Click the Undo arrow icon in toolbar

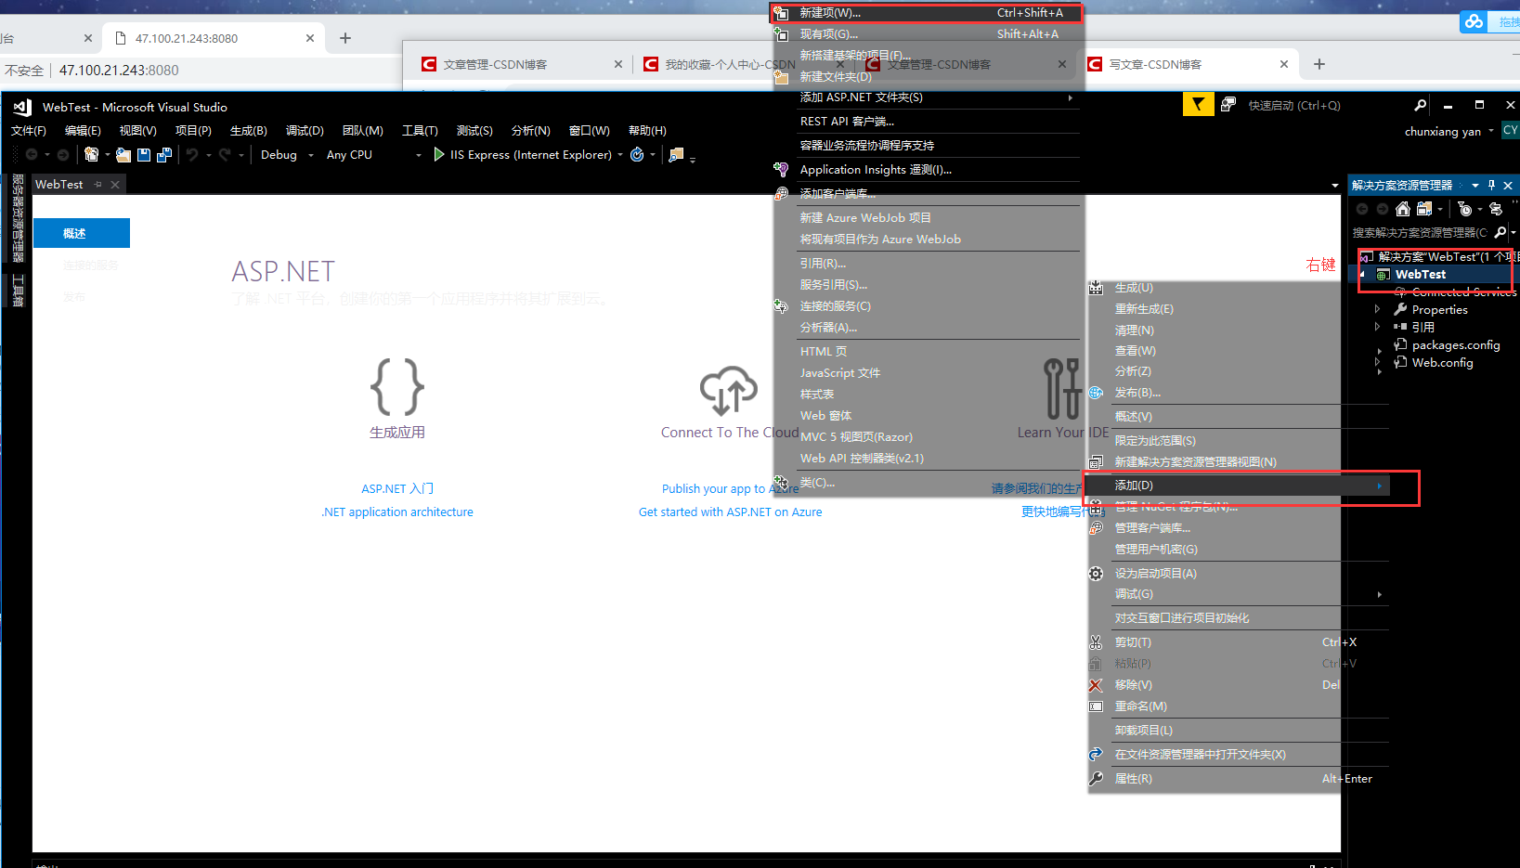192,154
